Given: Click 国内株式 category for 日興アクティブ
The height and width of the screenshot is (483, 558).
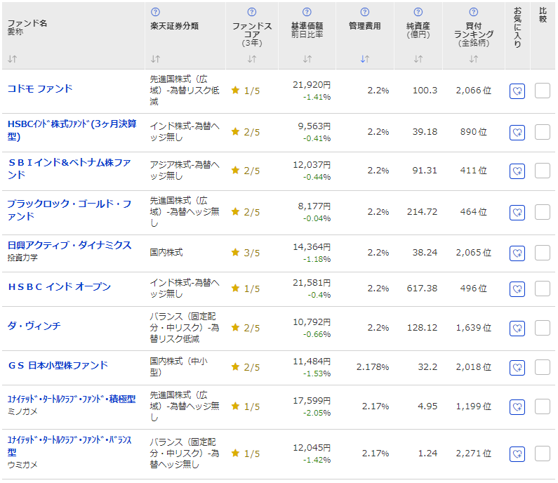Looking at the screenshot, I should [x=166, y=253].
